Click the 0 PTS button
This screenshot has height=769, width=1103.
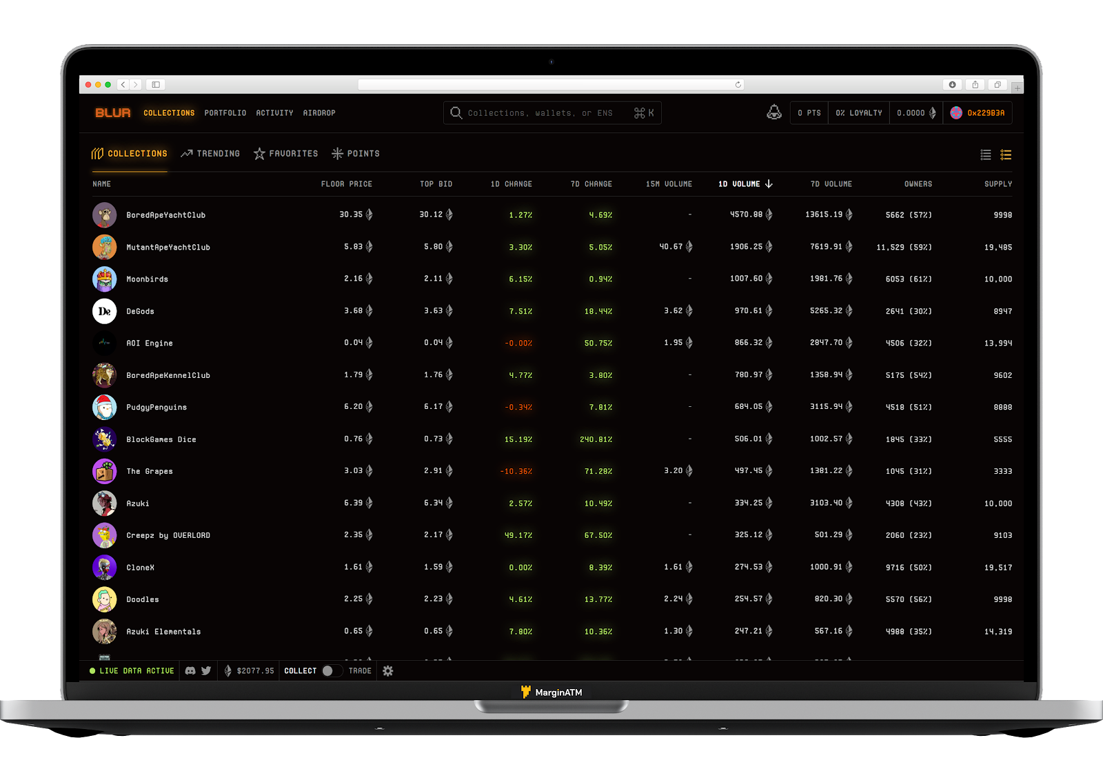pos(809,113)
